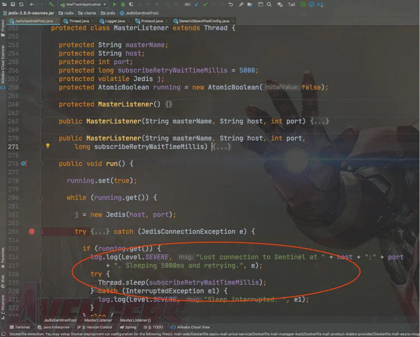Switch to the Logger.java tab
Screen dimensions: 420x337
coord(114,21)
